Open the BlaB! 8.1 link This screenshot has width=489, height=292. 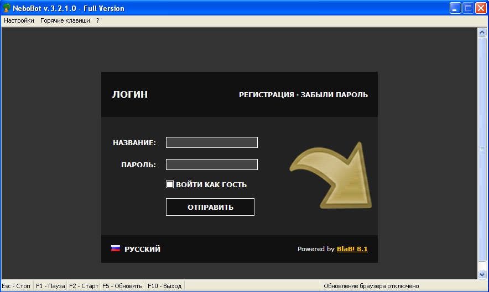pyautogui.click(x=352, y=249)
